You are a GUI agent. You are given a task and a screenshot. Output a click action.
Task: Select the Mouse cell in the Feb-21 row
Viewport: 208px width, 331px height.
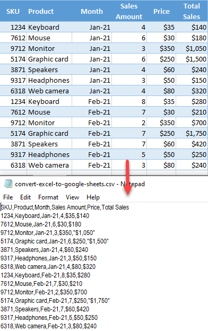(x=49, y=112)
